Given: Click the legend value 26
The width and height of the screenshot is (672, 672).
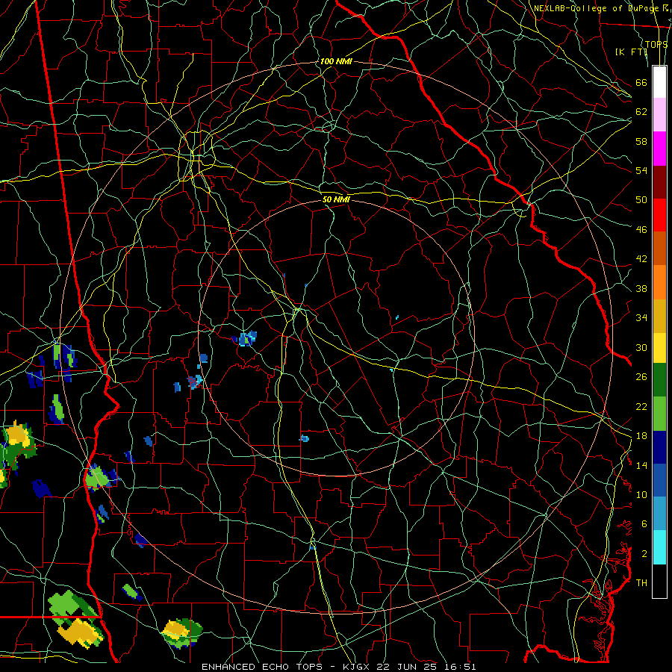Looking at the screenshot, I should [x=641, y=377].
